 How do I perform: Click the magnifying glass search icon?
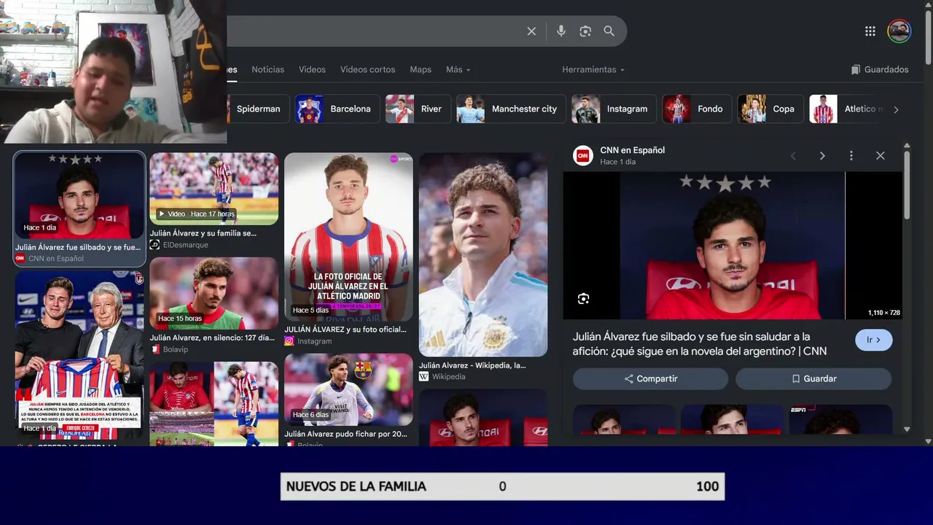click(x=609, y=31)
